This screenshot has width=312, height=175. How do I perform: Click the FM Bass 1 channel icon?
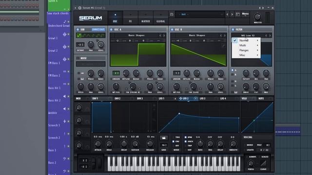[x=65, y=59]
